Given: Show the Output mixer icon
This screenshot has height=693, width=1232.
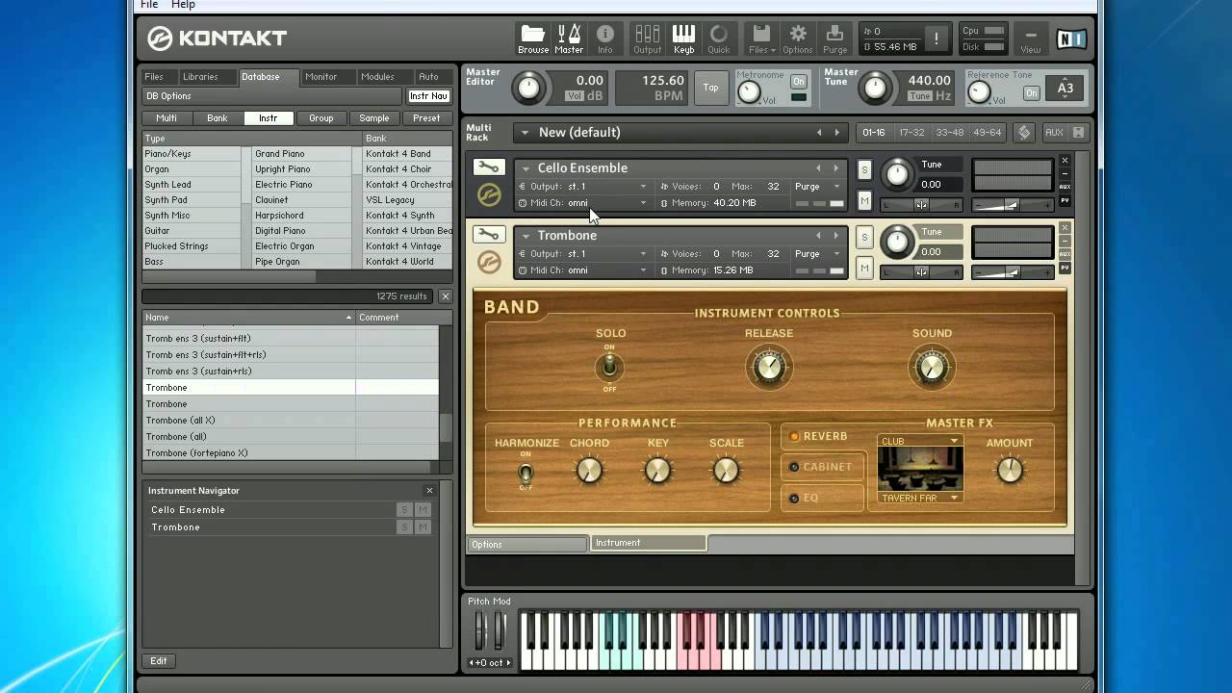Looking at the screenshot, I should (647, 38).
